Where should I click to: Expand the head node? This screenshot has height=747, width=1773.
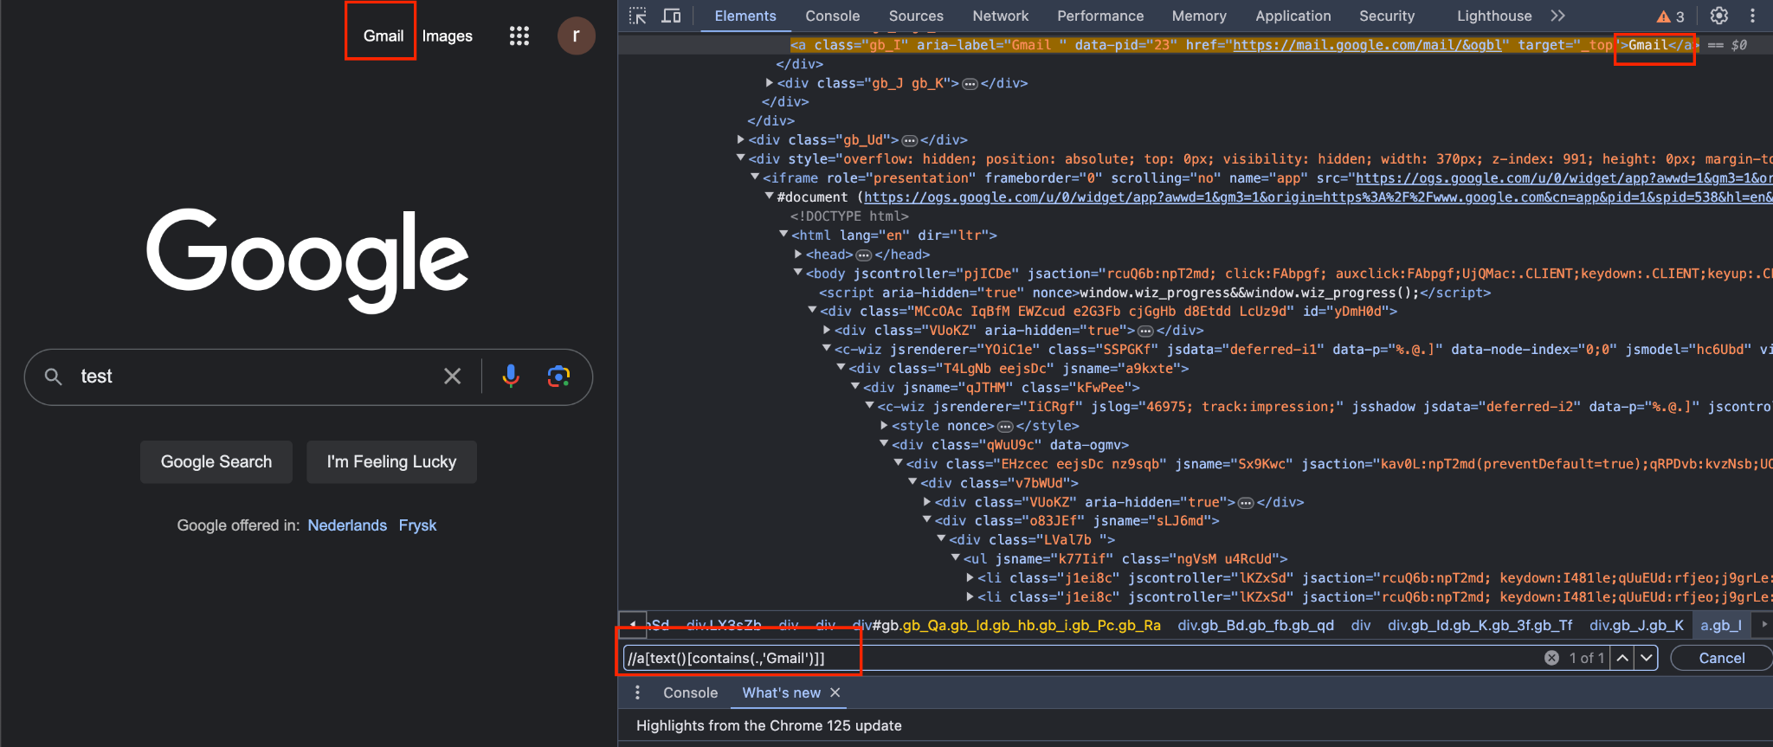tap(797, 254)
